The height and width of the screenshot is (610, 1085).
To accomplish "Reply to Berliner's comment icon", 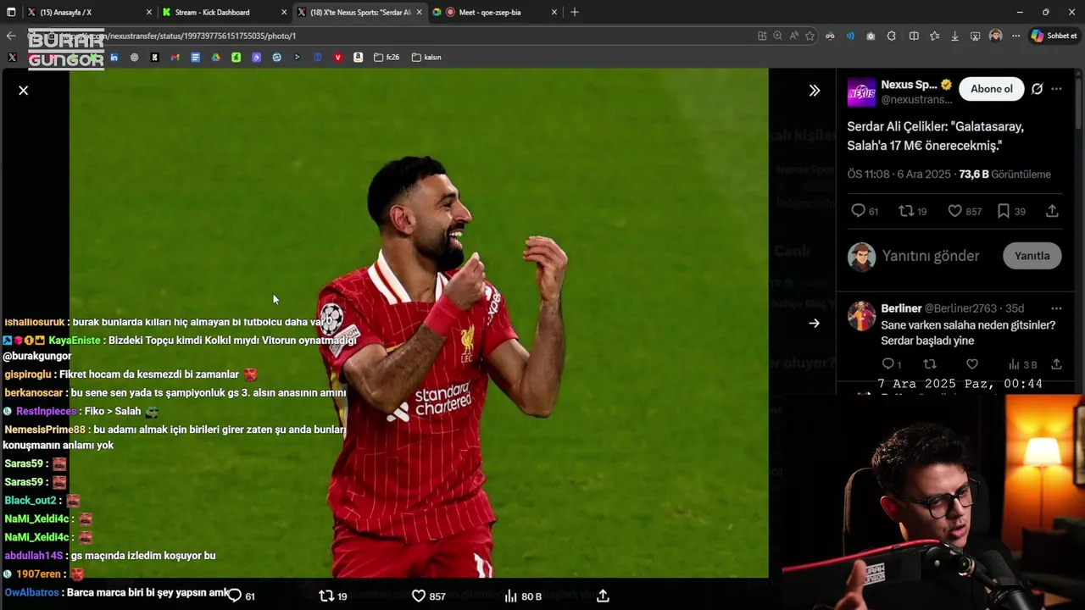I will [887, 364].
